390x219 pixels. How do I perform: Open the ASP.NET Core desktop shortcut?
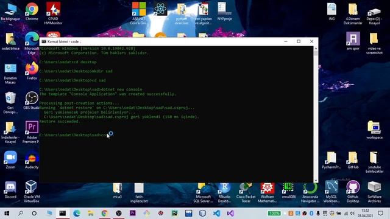pos(139,13)
